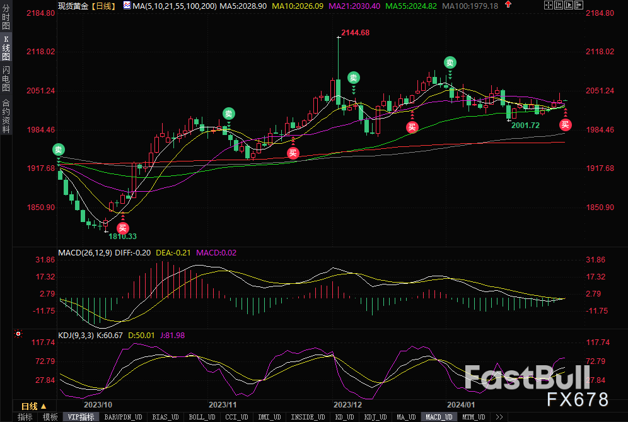Click the red sun marker beside KDJ
Image resolution: width=628 pixels, height=422 pixels.
point(18,334)
